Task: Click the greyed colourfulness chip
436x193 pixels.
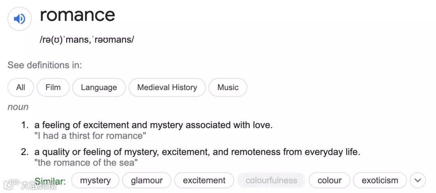Action: point(271,181)
